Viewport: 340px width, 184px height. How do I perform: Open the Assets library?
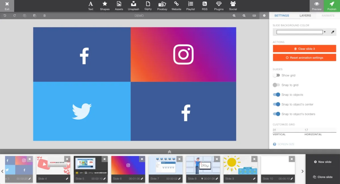click(x=119, y=6)
